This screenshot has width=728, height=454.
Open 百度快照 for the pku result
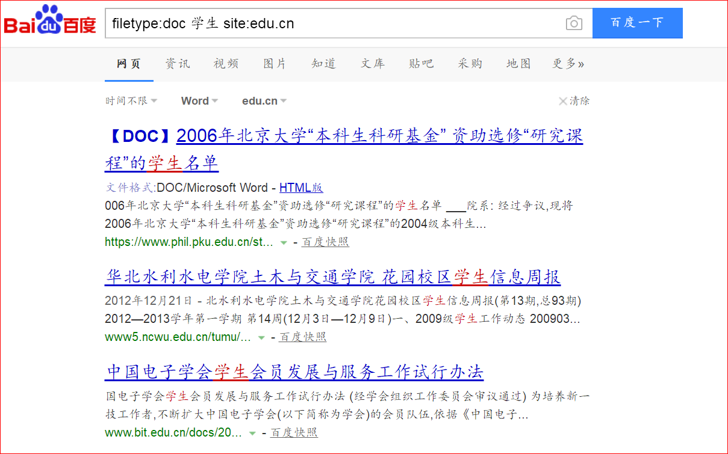[325, 242]
